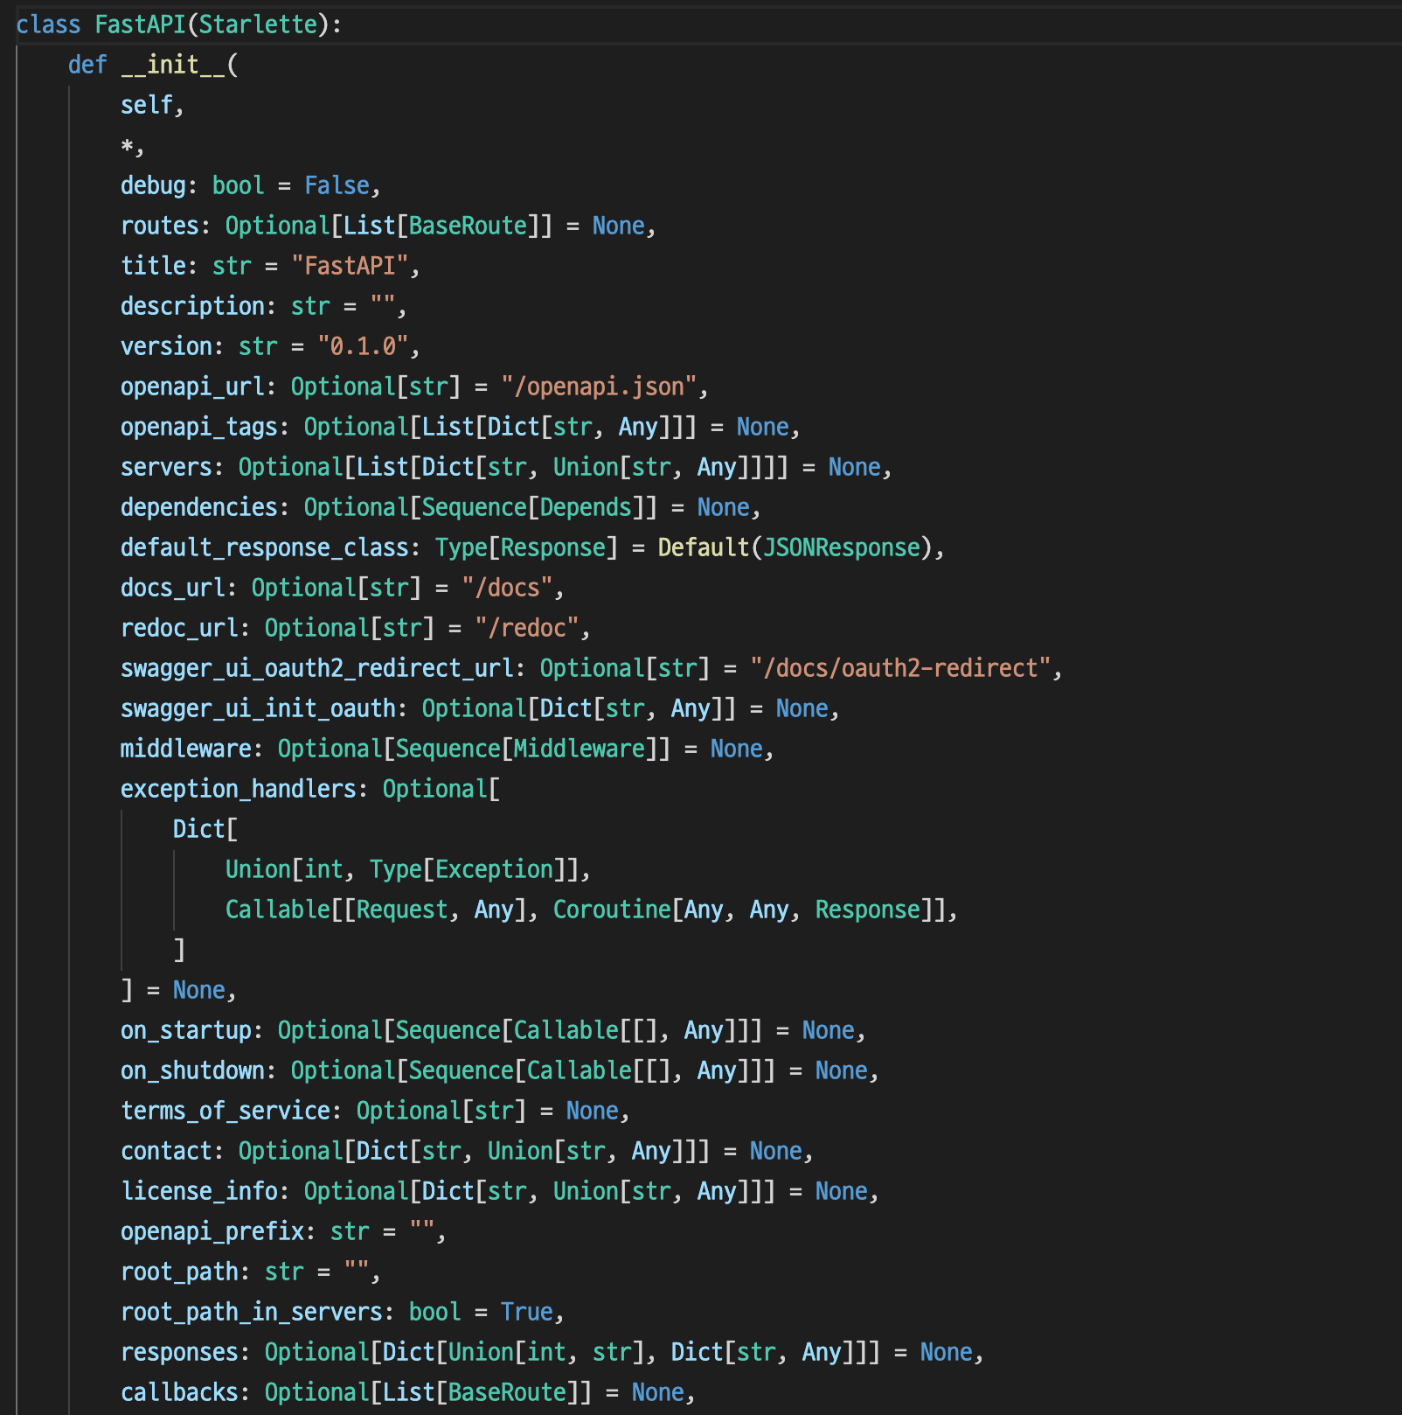Click the "/openapi.json" string
The height and width of the screenshot is (1415, 1402).
pyautogui.click(x=599, y=387)
